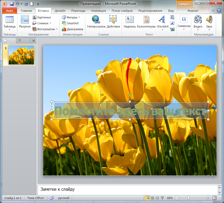The width and height of the screenshot is (224, 203).
Task: Run the spell check status icon
Action: [x=51, y=198]
